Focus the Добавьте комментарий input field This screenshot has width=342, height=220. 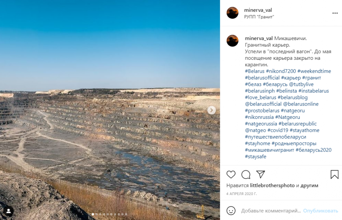(x=271, y=211)
